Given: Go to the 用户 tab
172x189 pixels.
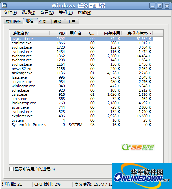Looking at the screenshot, I should pyautogui.click(x=72, y=22).
